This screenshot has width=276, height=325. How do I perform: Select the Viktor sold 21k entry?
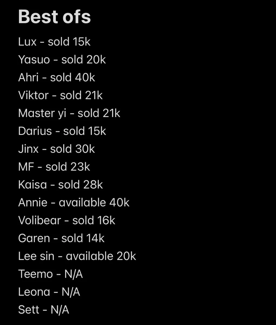coord(60,95)
